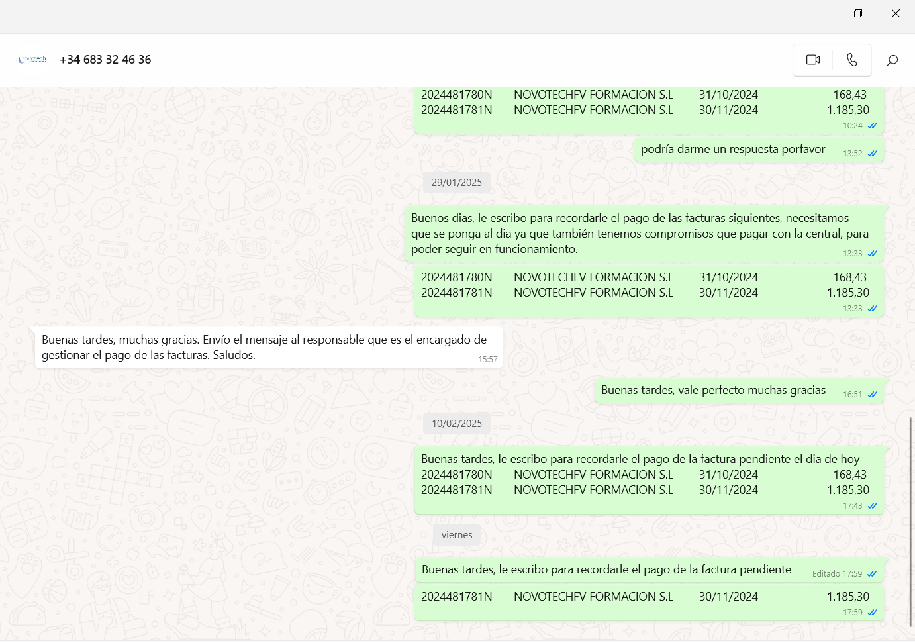Select message 'podría darme un respuesta porfavor'

(x=732, y=150)
